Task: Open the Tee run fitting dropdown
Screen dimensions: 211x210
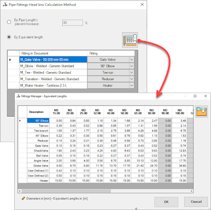Action: tap(131, 73)
